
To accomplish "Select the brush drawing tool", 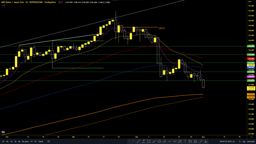I will [x=154, y=142].
